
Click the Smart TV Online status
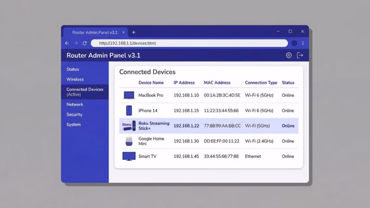(x=288, y=156)
